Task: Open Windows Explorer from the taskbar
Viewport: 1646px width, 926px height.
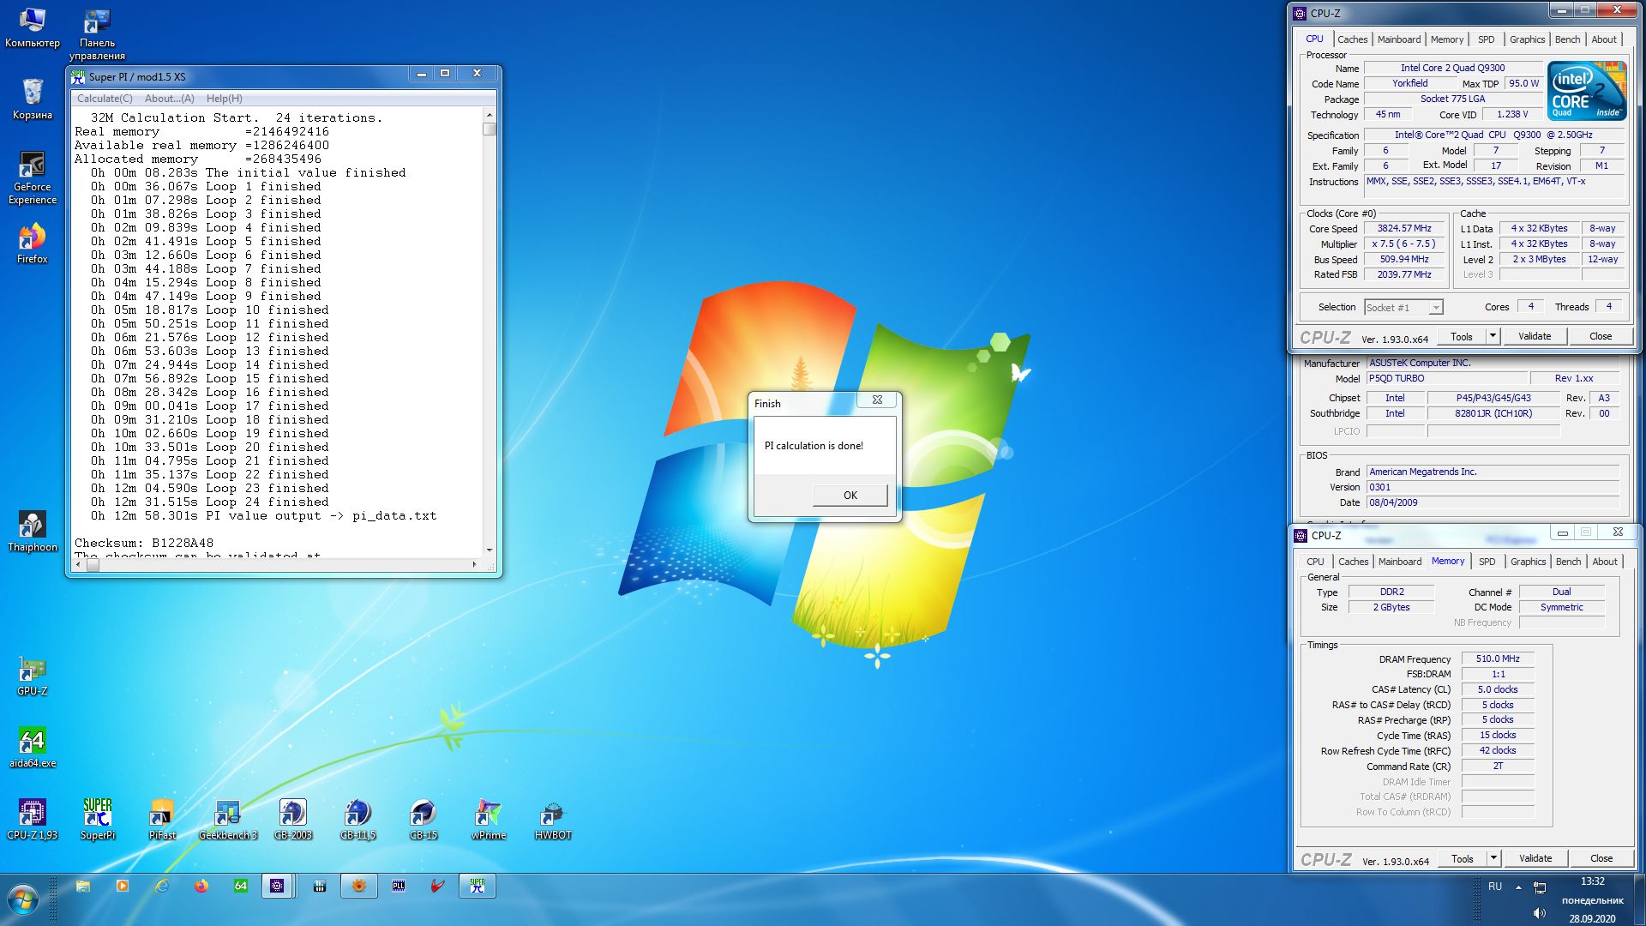Action: click(83, 886)
